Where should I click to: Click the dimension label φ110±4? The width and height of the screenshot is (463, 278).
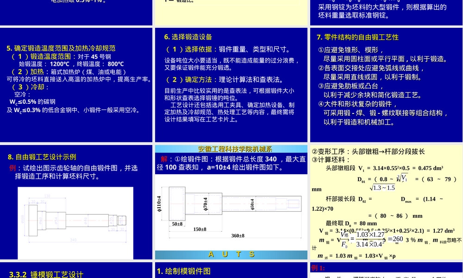point(159,204)
